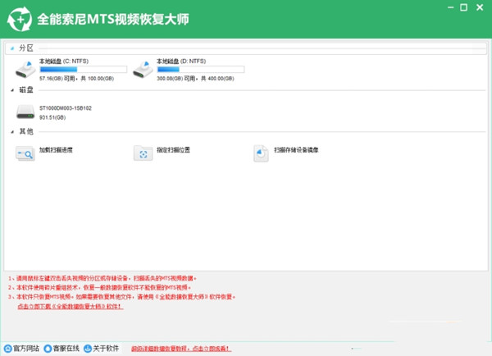The height and width of the screenshot is (356, 492).
Task: Select the local disk C: drive icon
Action: click(25, 70)
